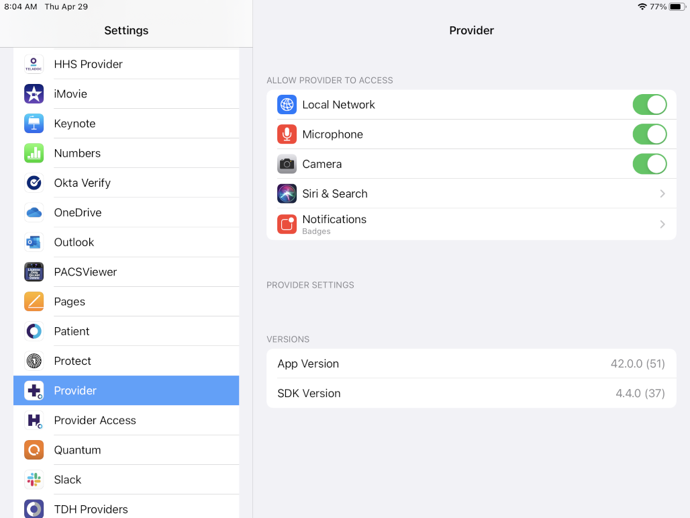Tap the Local Network label

click(338, 105)
